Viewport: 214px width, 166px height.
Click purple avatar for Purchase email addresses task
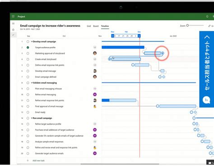[95, 130]
